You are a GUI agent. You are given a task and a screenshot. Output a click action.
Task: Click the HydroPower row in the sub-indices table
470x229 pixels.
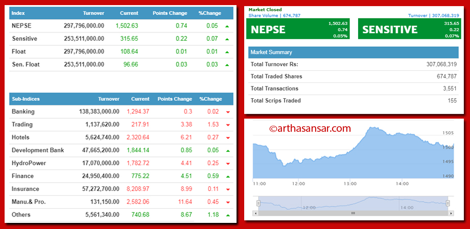click(x=121, y=163)
